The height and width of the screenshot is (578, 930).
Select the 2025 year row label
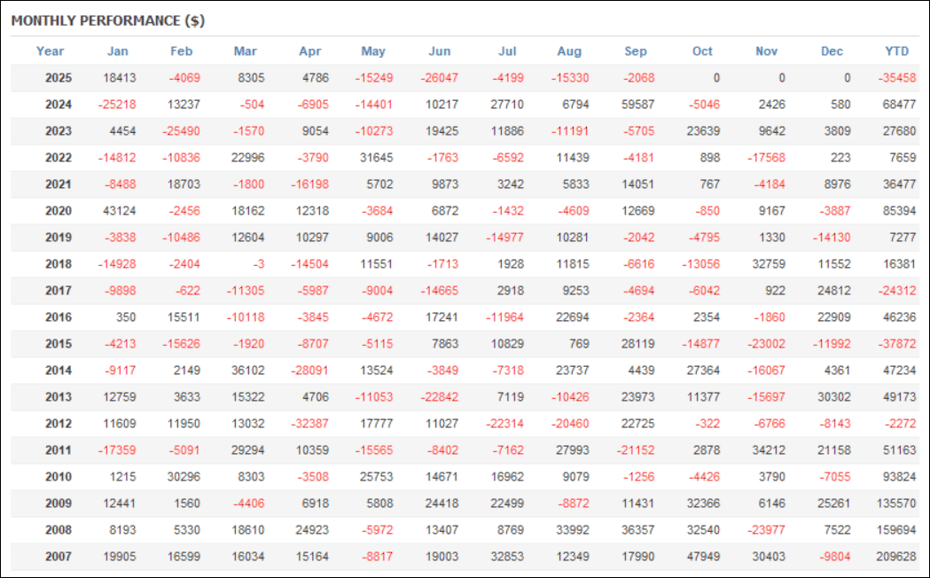[x=59, y=78]
